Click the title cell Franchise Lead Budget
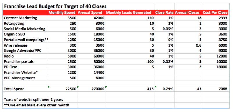Image resolution: width=233 pixels, height=112 pixels. [x=55, y=6]
